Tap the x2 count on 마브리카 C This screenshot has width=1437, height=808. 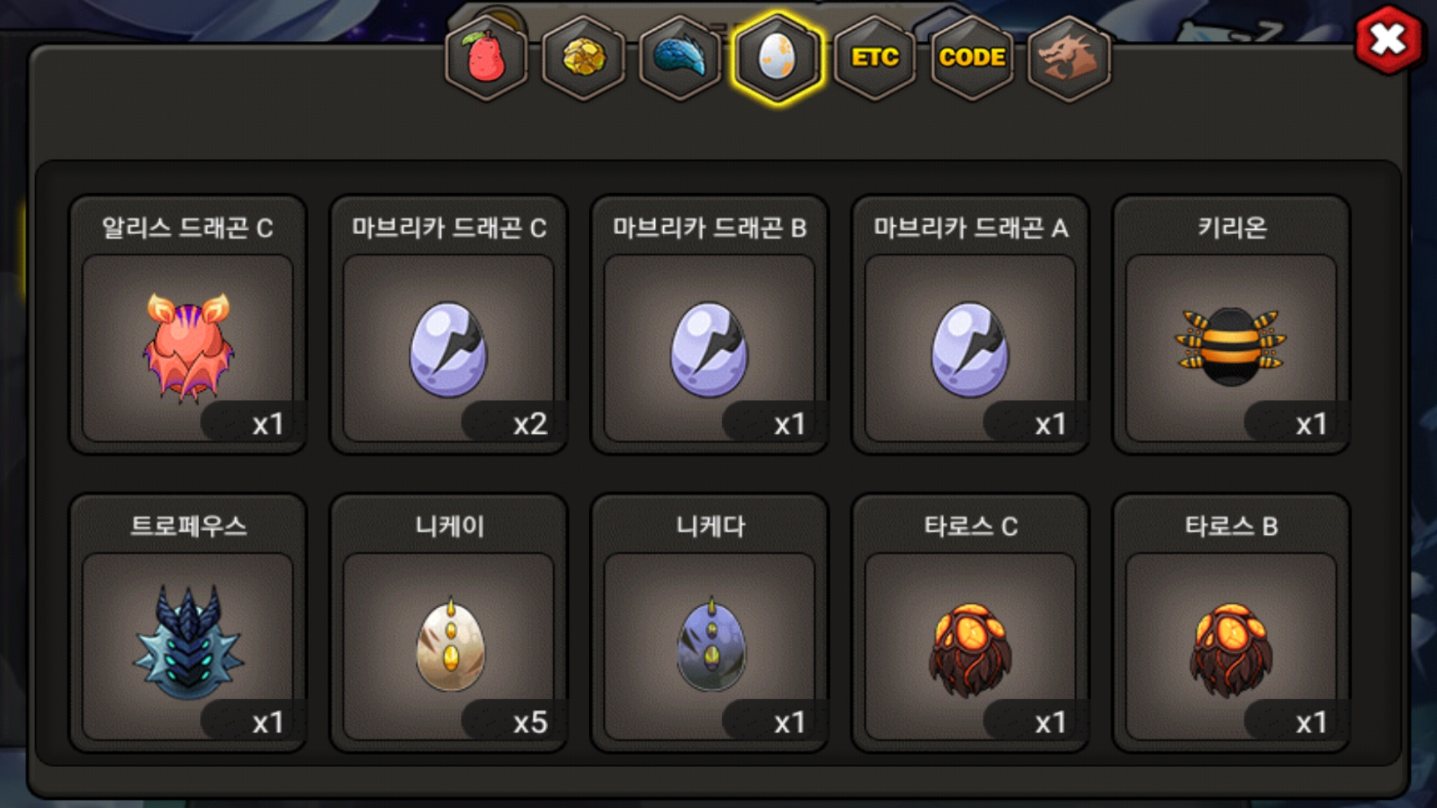click(530, 424)
